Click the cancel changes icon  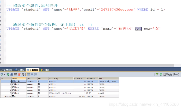tap(23, 75)
